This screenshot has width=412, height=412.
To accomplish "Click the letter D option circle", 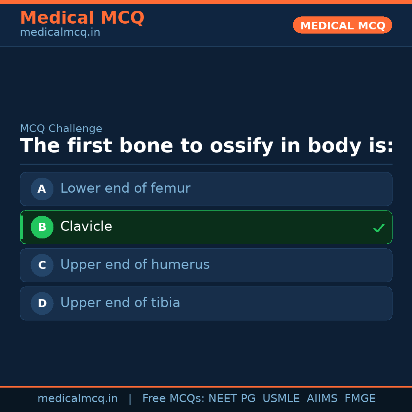I will [x=42, y=303].
